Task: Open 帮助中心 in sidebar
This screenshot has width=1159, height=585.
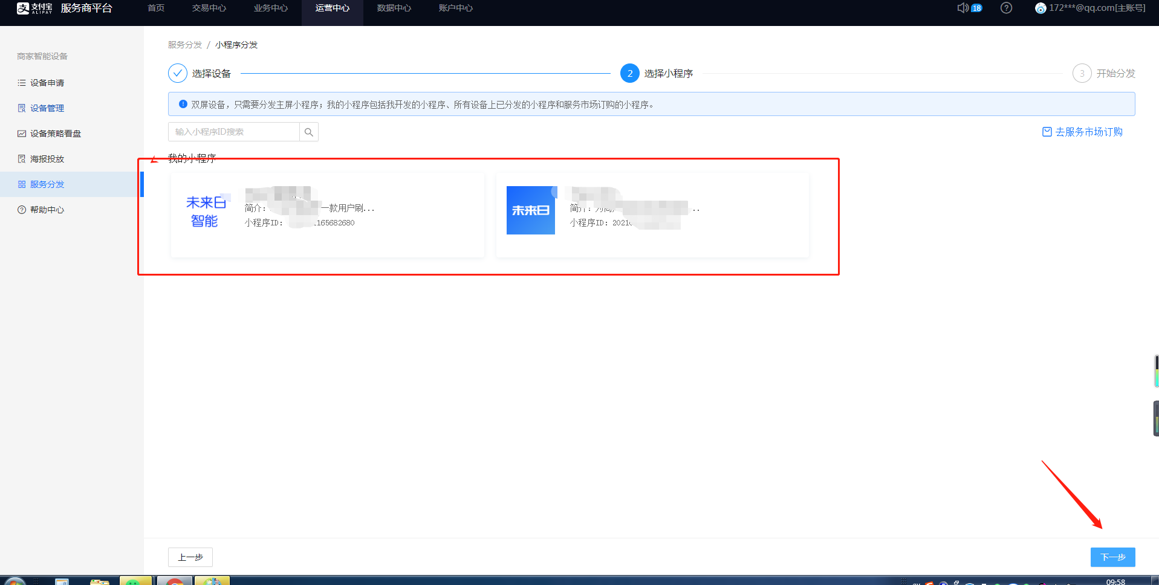Action: [x=47, y=210]
